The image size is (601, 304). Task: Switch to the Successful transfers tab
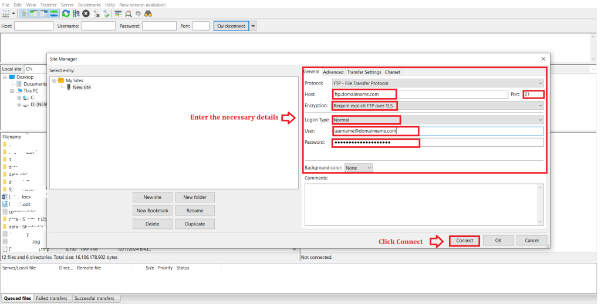pos(94,298)
